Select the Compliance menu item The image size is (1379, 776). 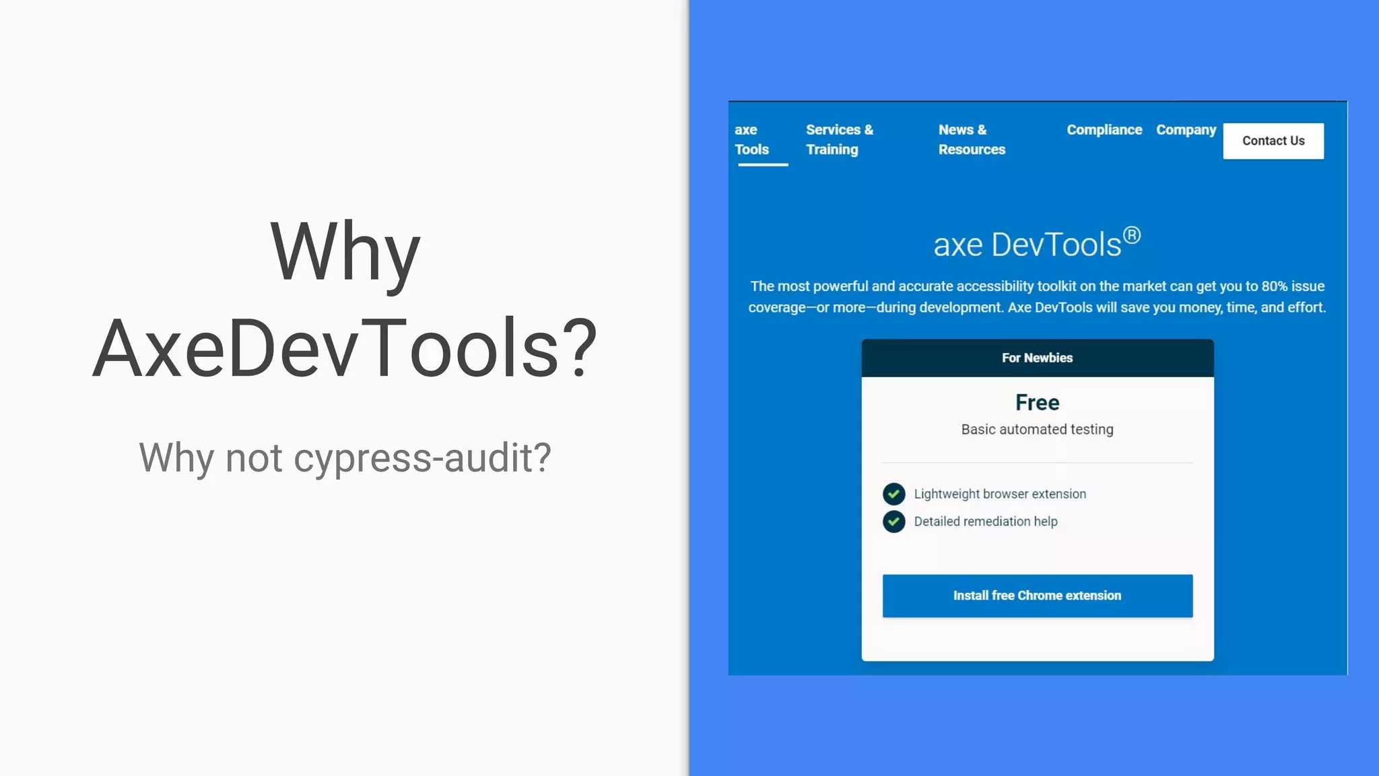[1104, 129]
